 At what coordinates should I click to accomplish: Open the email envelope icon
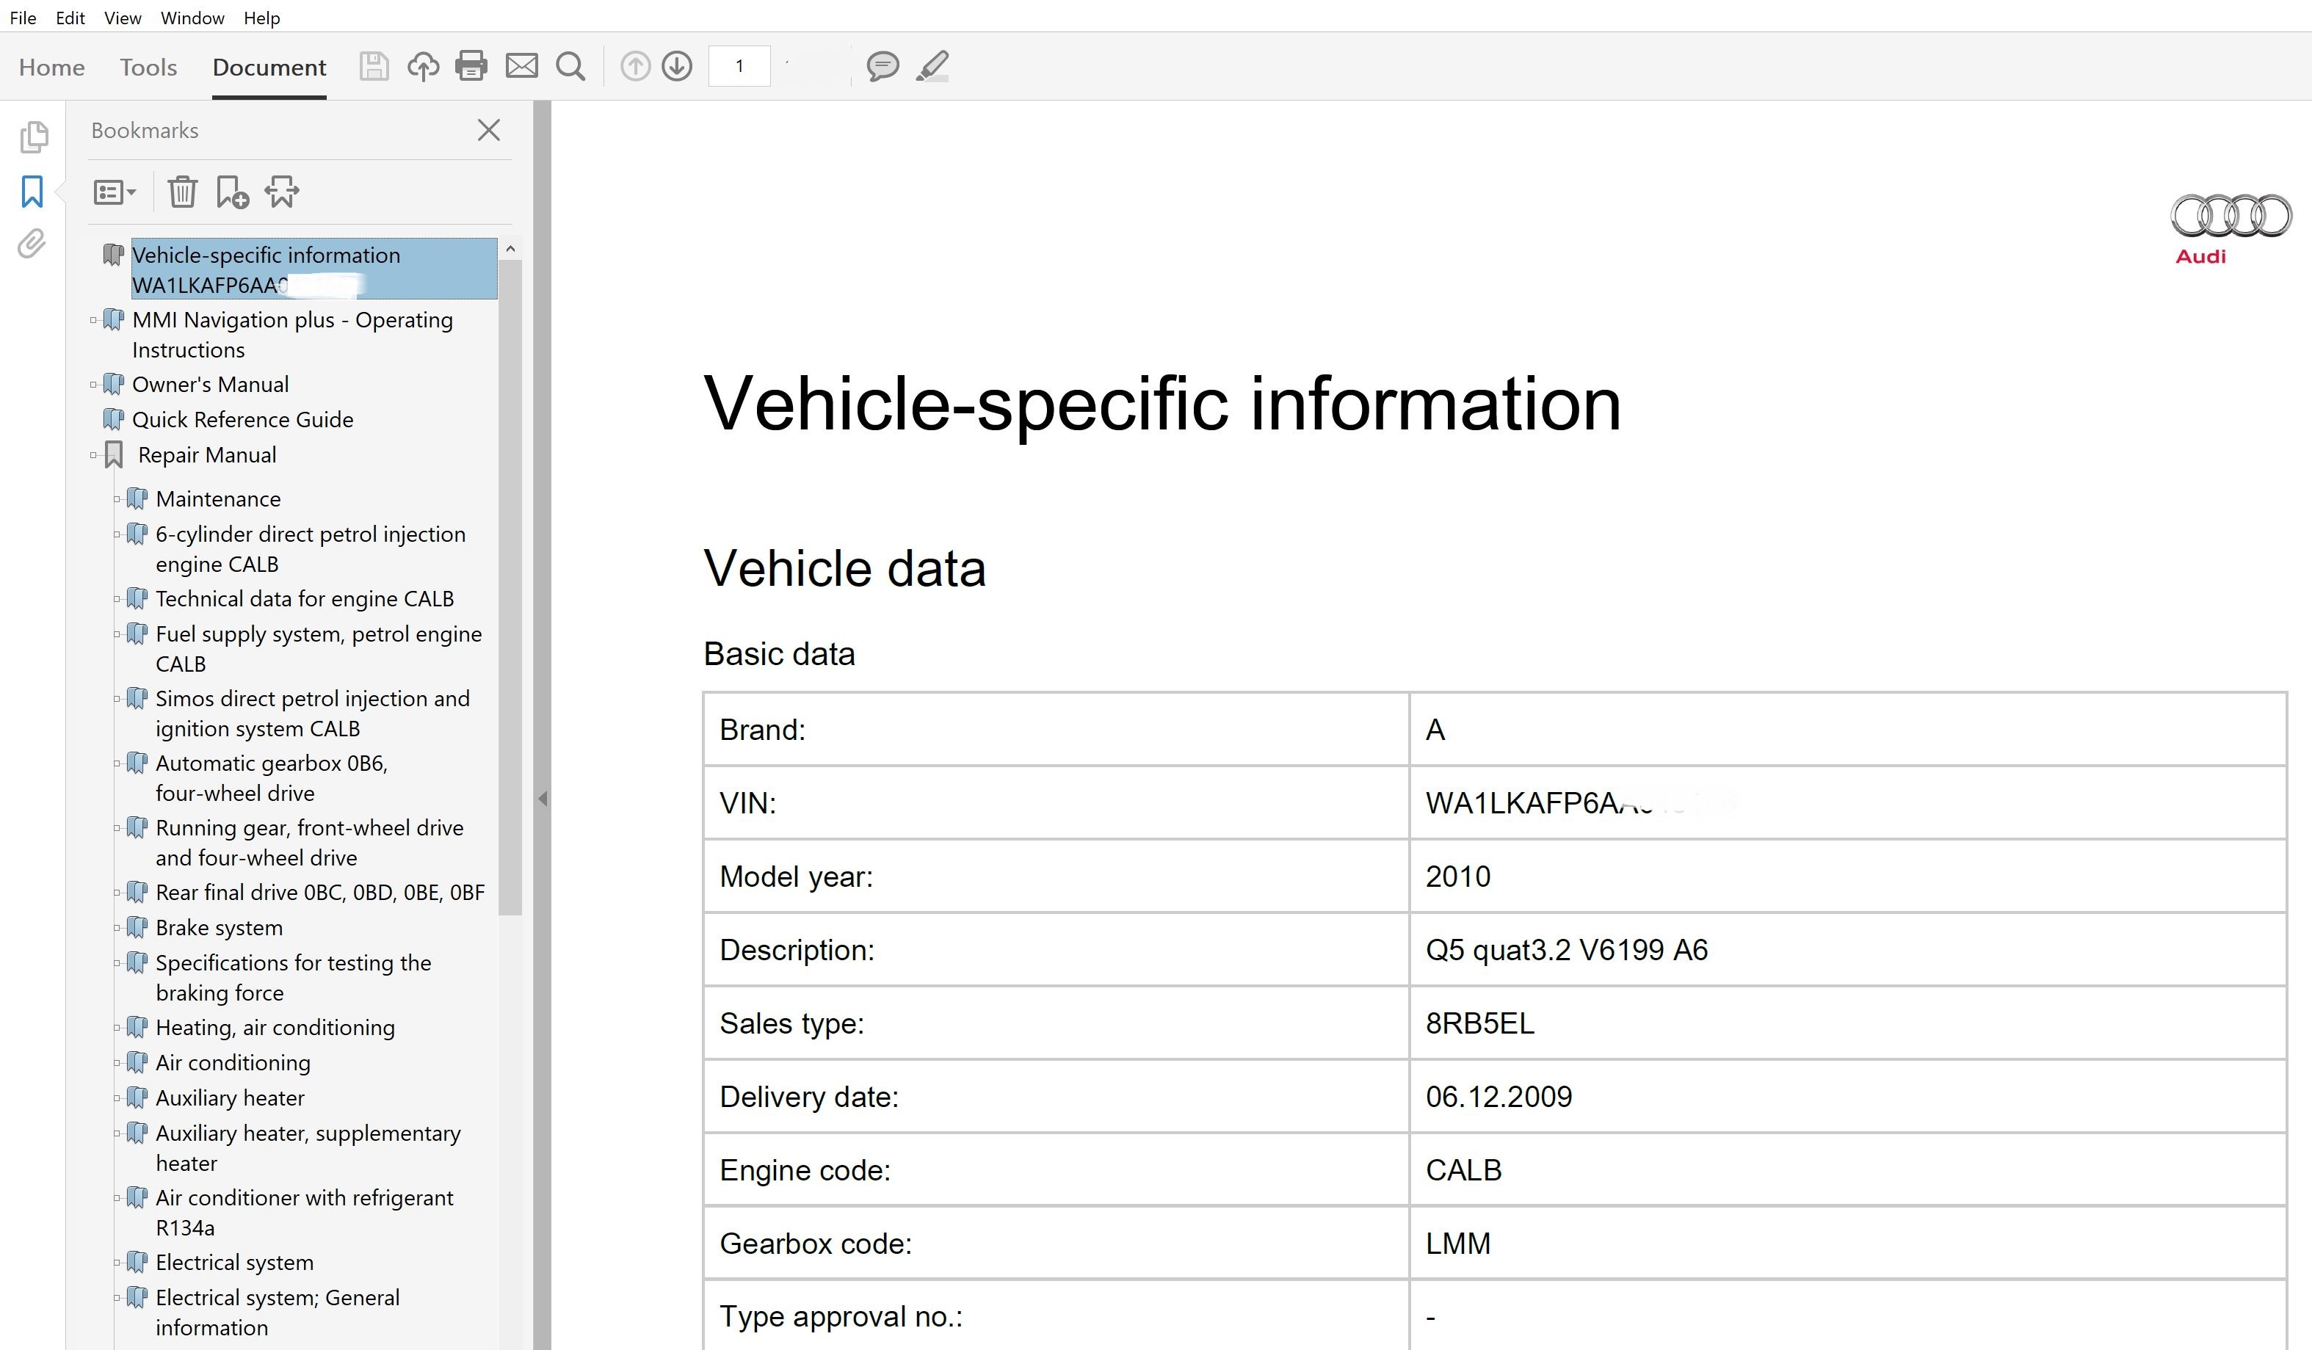[x=521, y=66]
